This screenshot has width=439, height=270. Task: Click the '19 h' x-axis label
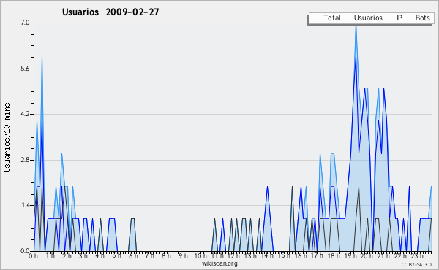pos(350,256)
